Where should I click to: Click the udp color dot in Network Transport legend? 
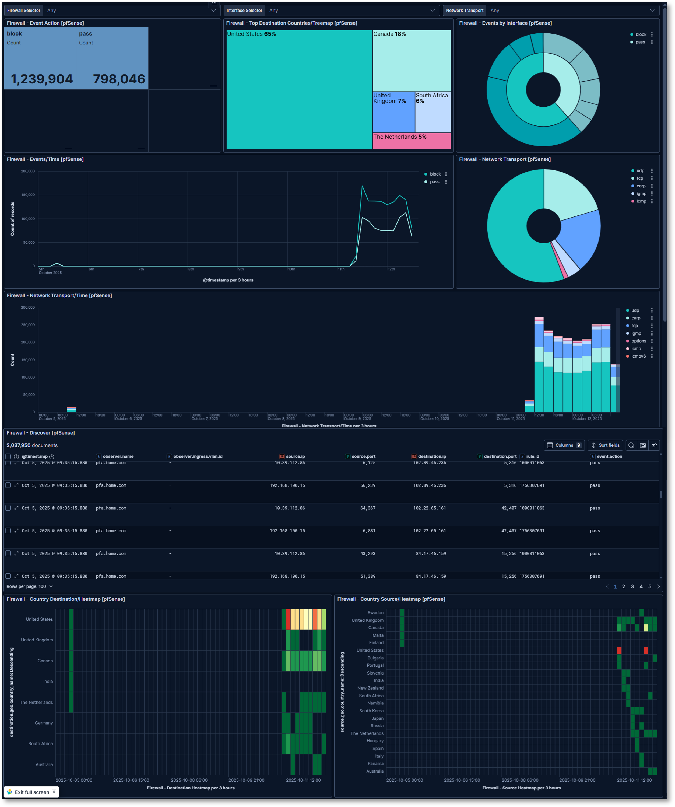(x=632, y=171)
